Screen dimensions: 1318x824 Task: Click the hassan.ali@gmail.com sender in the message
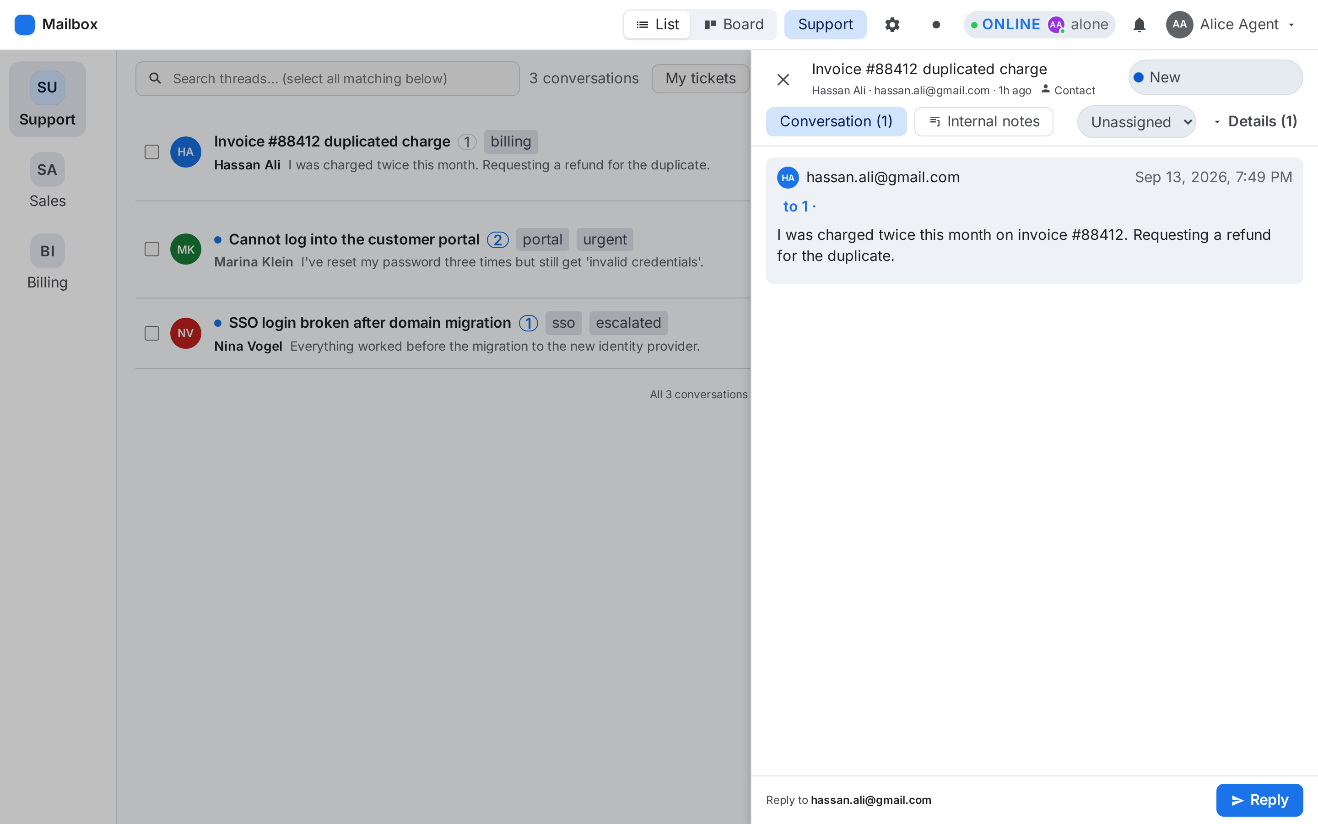point(882,178)
